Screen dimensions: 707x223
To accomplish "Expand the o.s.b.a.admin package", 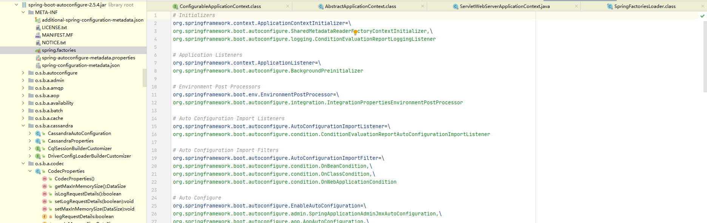I will (x=23, y=81).
